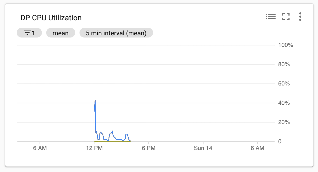Select the mean aggregation chip
Image resolution: width=318 pixels, height=172 pixels.
pyautogui.click(x=61, y=33)
